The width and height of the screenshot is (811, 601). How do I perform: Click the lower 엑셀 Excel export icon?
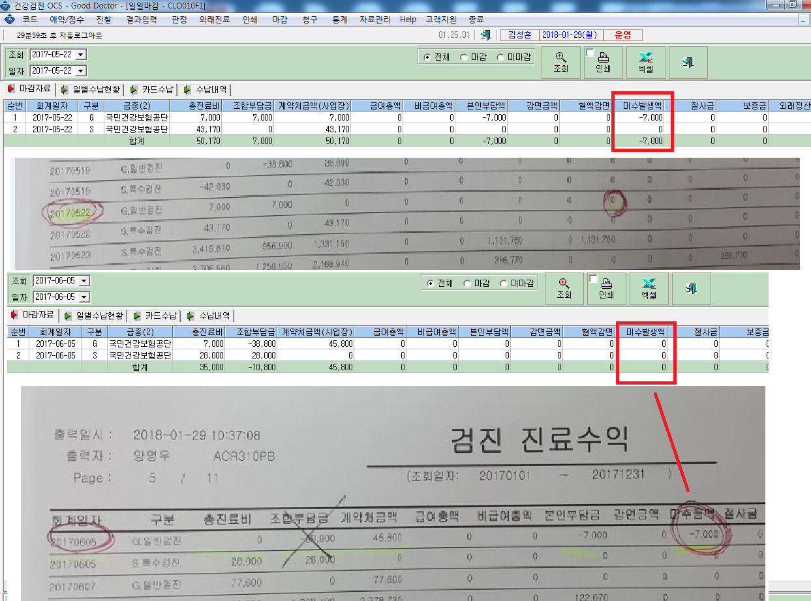pyautogui.click(x=649, y=289)
